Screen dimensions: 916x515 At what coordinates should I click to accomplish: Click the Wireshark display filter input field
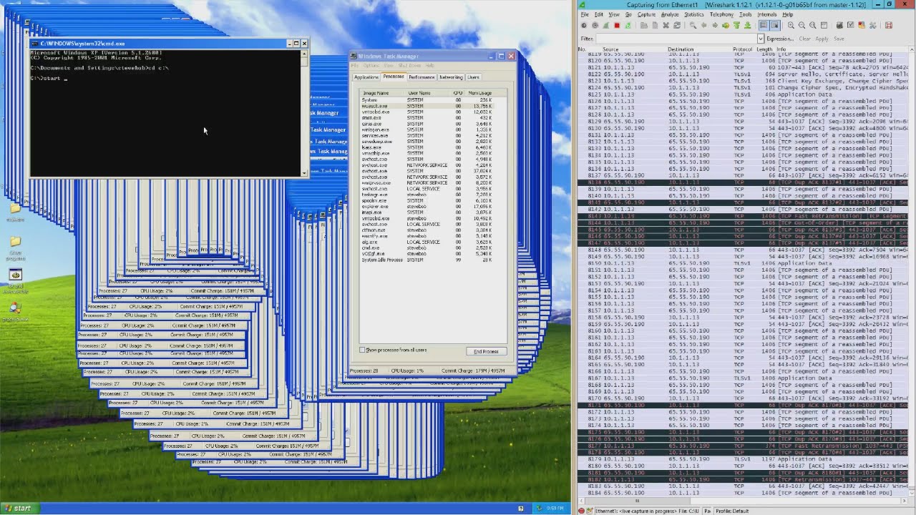pos(676,39)
